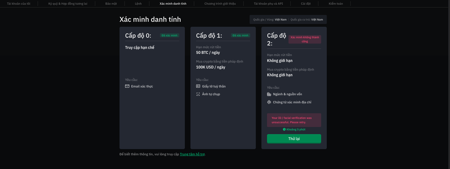450x169 pixels.
Task: Open Chương trình giới thiệu tab
Action: pyautogui.click(x=220, y=4)
